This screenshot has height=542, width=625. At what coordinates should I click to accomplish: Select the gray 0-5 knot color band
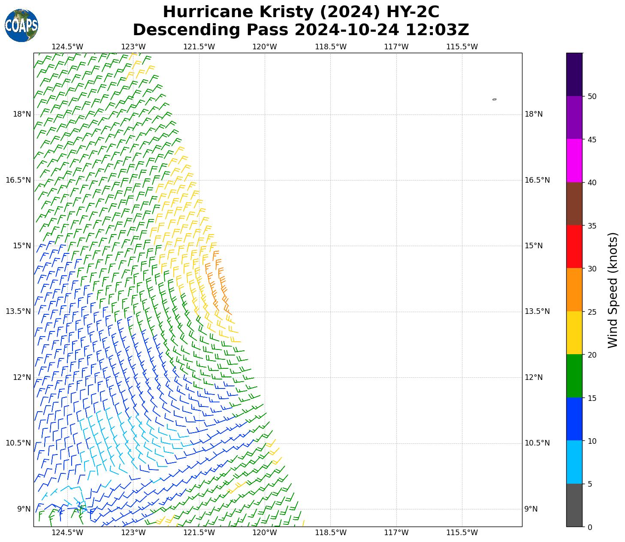(x=574, y=505)
